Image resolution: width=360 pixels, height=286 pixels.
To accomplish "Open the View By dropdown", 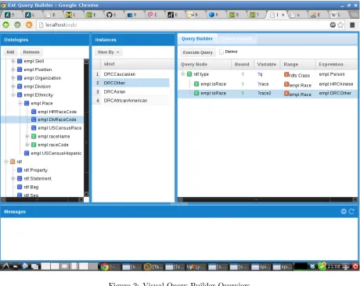I will (108, 52).
